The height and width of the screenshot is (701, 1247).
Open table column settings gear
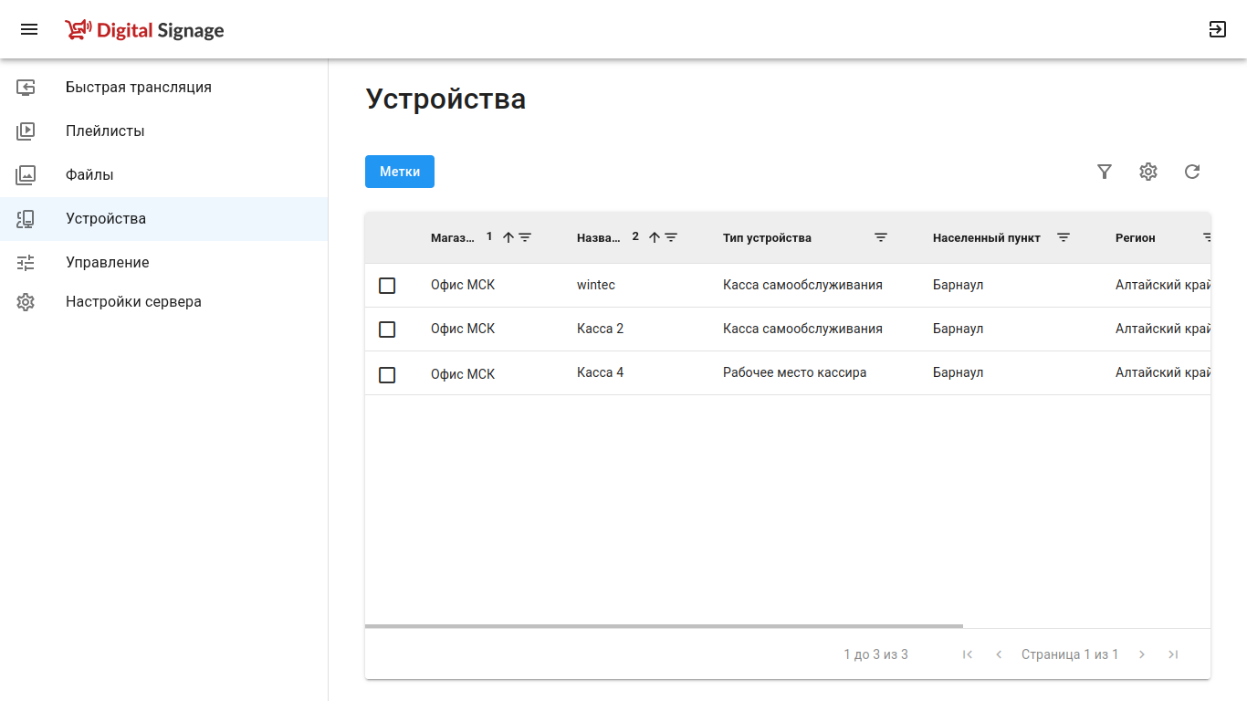coord(1148,172)
